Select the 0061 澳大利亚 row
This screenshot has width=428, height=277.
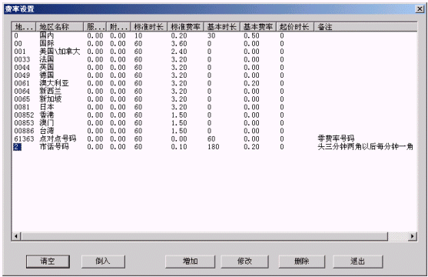[x=214, y=83]
